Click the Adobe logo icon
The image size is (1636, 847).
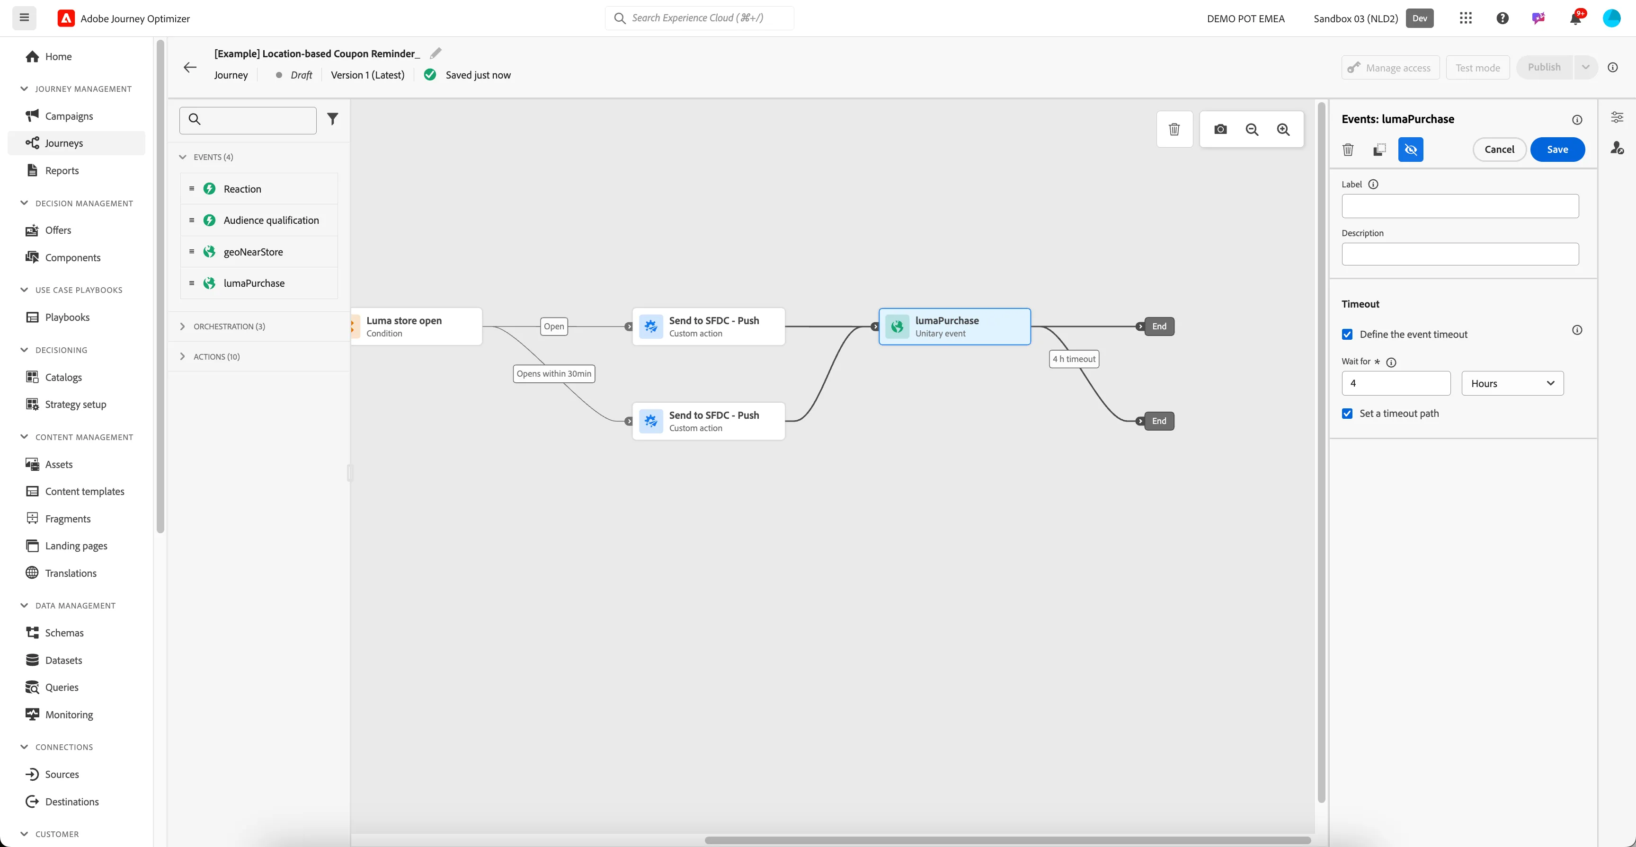66,18
